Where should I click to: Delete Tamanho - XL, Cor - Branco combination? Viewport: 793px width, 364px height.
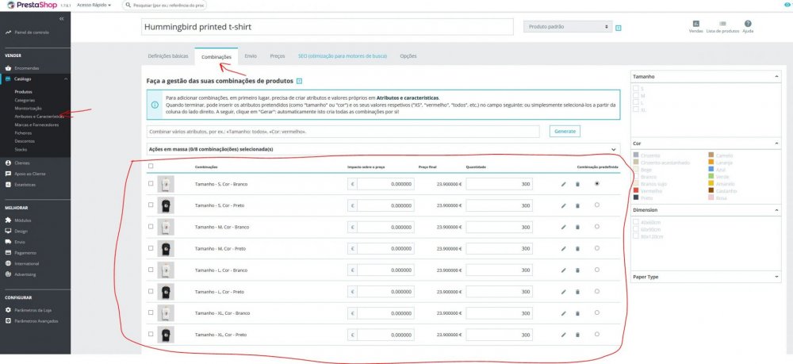pyautogui.click(x=577, y=313)
